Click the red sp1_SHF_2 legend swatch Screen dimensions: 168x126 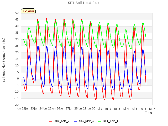(51, 121)
